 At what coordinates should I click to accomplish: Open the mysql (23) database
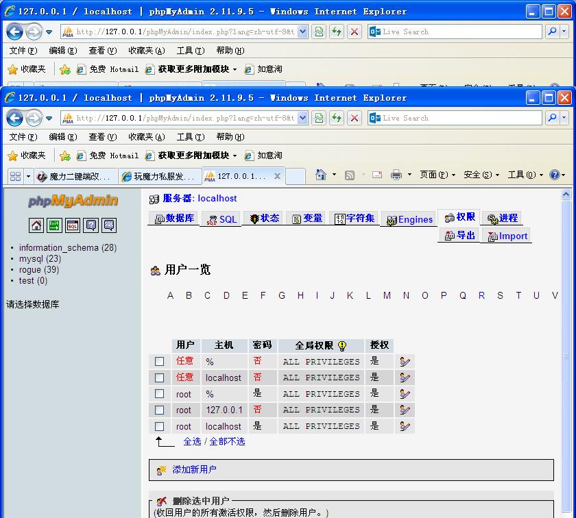click(x=40, y=259)
